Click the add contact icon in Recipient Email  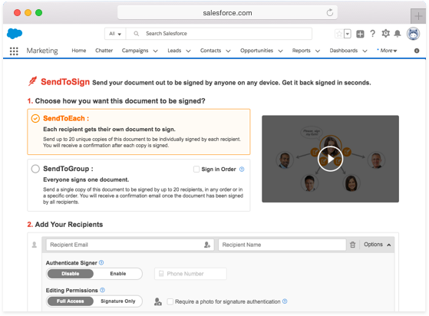click(207, 245)
